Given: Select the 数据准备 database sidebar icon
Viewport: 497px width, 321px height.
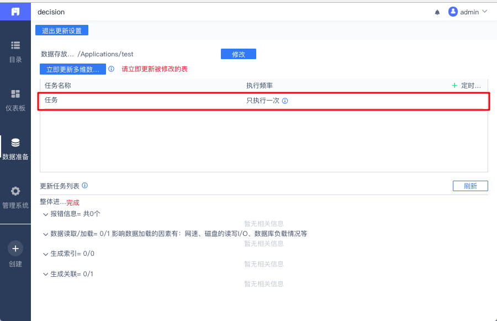Looking at the screenshot, I should (x=15, y=143).
